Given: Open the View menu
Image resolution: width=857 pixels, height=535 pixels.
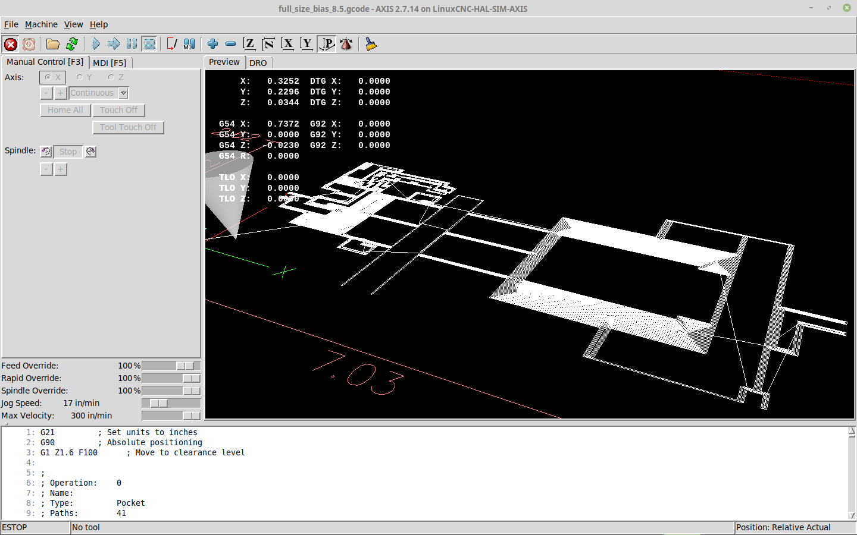Looking at the screenshot, I should point(73,24).
